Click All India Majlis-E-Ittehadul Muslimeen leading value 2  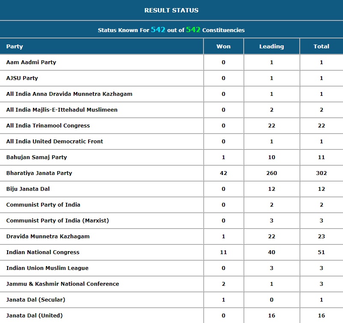(272, 110)
